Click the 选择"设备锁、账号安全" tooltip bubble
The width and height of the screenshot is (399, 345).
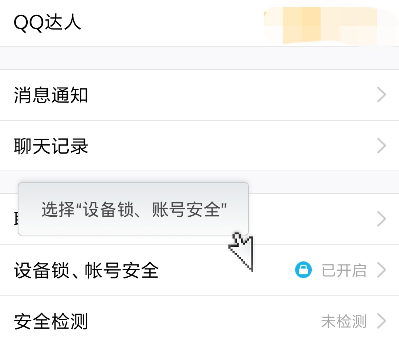[133, 209]
